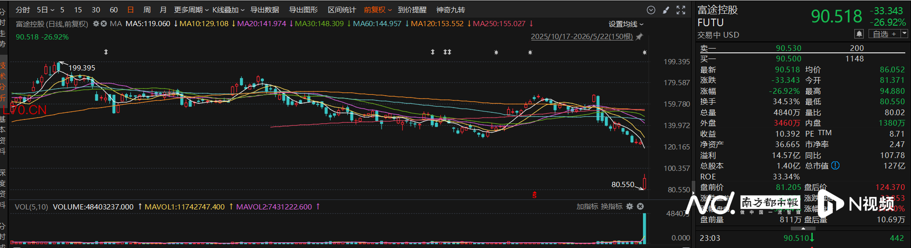Click the price alert bell icon
Viewport: 911px width, 248px height.
(x=859, y=34)
